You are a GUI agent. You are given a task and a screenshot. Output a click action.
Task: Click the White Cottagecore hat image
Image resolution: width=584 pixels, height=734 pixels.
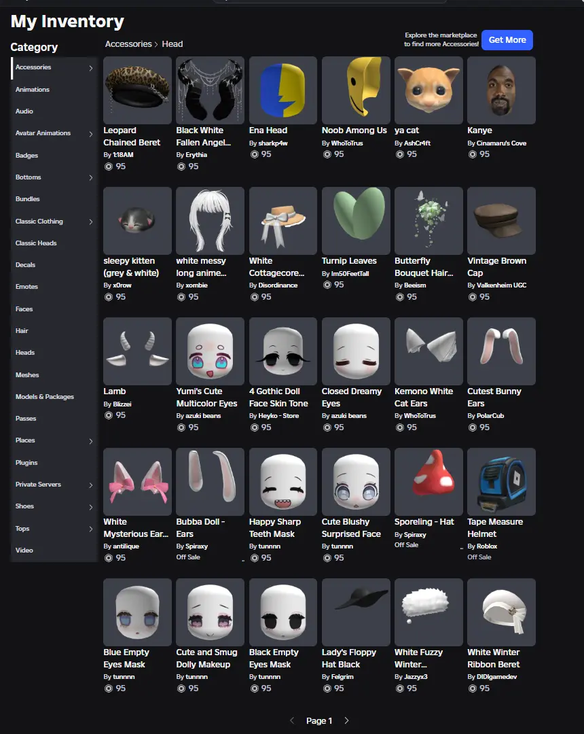(283, 221)
